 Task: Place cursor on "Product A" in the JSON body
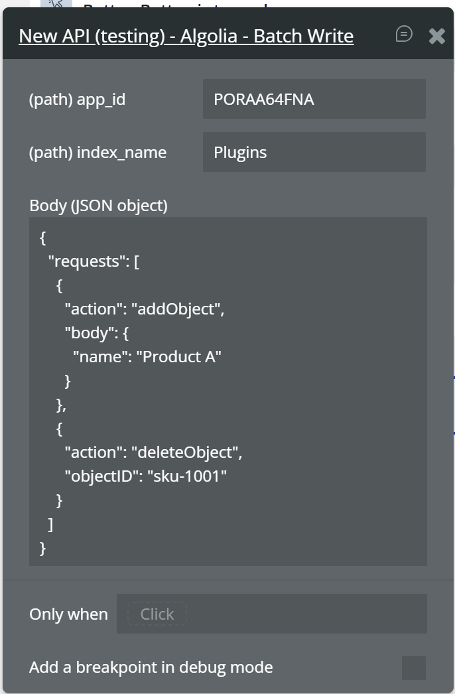[179, 357]
